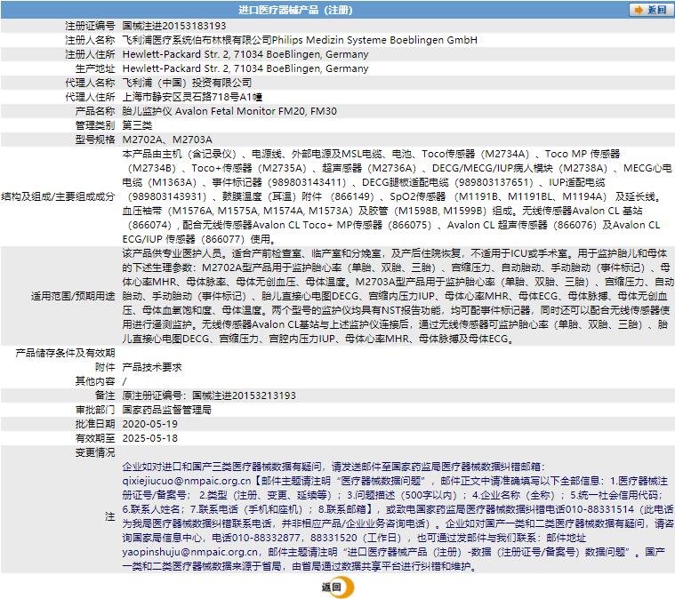Click approval date 2020-05-19
The width and height of the screenshot is (675, 599).
point(149,424)
